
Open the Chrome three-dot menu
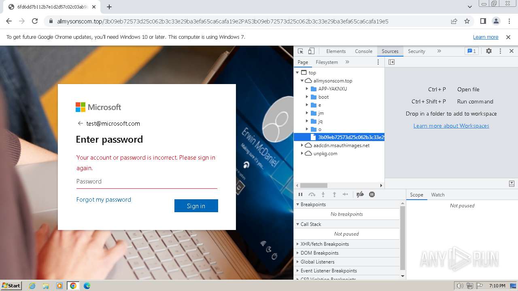(508, 21)
